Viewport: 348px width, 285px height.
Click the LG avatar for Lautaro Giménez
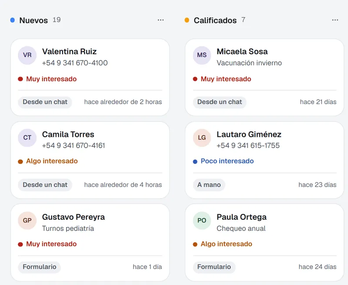point(202,138)
